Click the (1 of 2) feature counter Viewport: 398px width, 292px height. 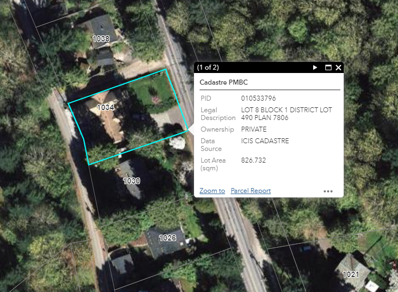tap(208, 67)
